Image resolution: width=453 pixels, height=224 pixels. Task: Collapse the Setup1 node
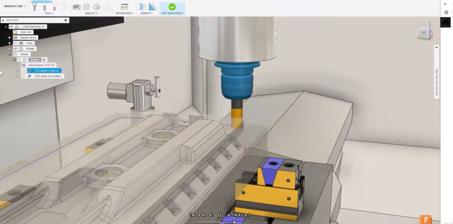click(14, 59)
